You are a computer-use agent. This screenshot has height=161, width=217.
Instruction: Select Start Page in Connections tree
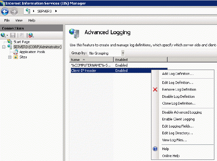[x=21, y=42]
